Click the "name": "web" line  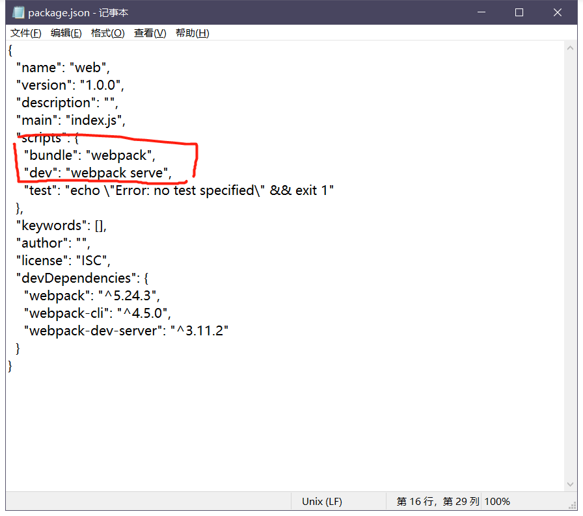(63, 68)
